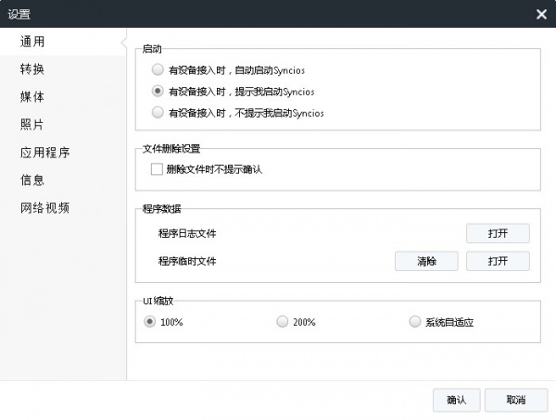Click 打开 button for 程序临时文件

click(x=498, y=261)
